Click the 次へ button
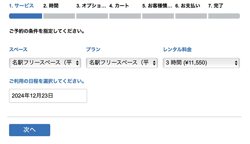 (x=29, y=130)
